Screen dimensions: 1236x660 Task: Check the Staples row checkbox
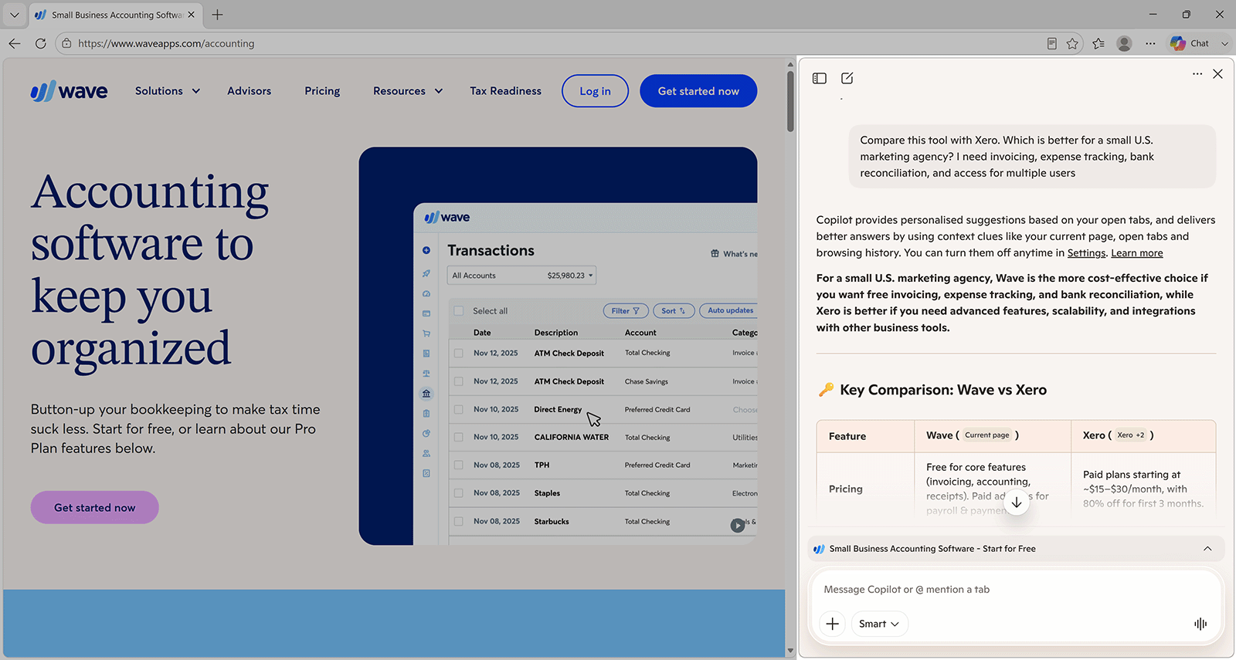pyautogui.click(x=458, y=492)
